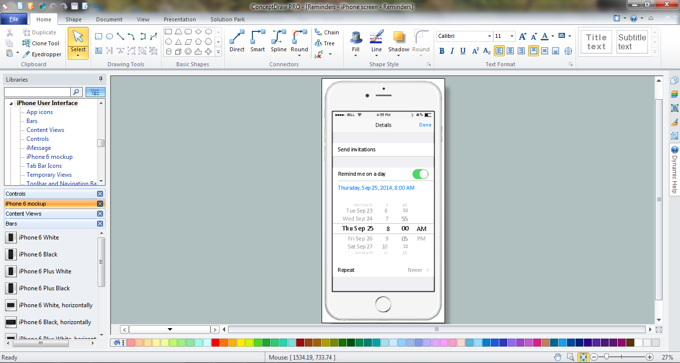This screenshot has width=680, height=363.
Task: Switch to the Presentation ribbon tab
Action: coord(180,19)
